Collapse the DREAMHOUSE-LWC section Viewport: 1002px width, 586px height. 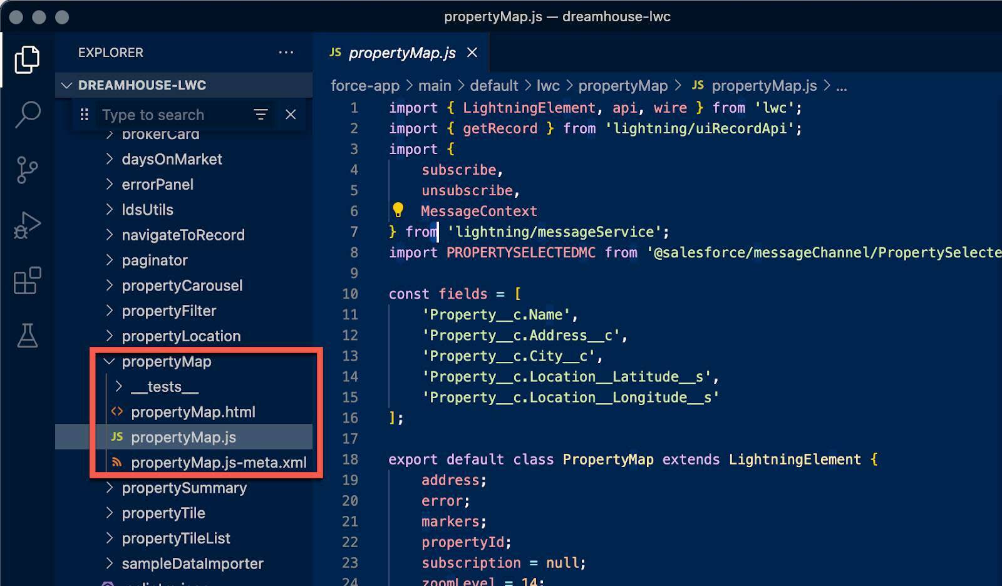(x=184, y=85)
